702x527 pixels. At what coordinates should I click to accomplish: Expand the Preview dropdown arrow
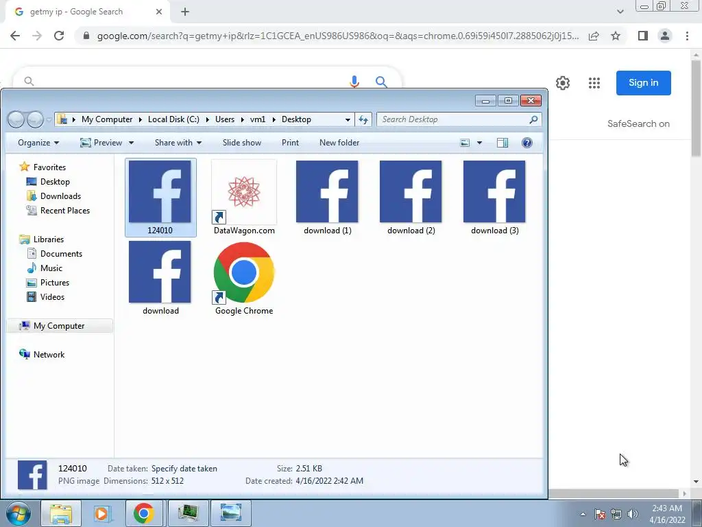coord(131,143)
